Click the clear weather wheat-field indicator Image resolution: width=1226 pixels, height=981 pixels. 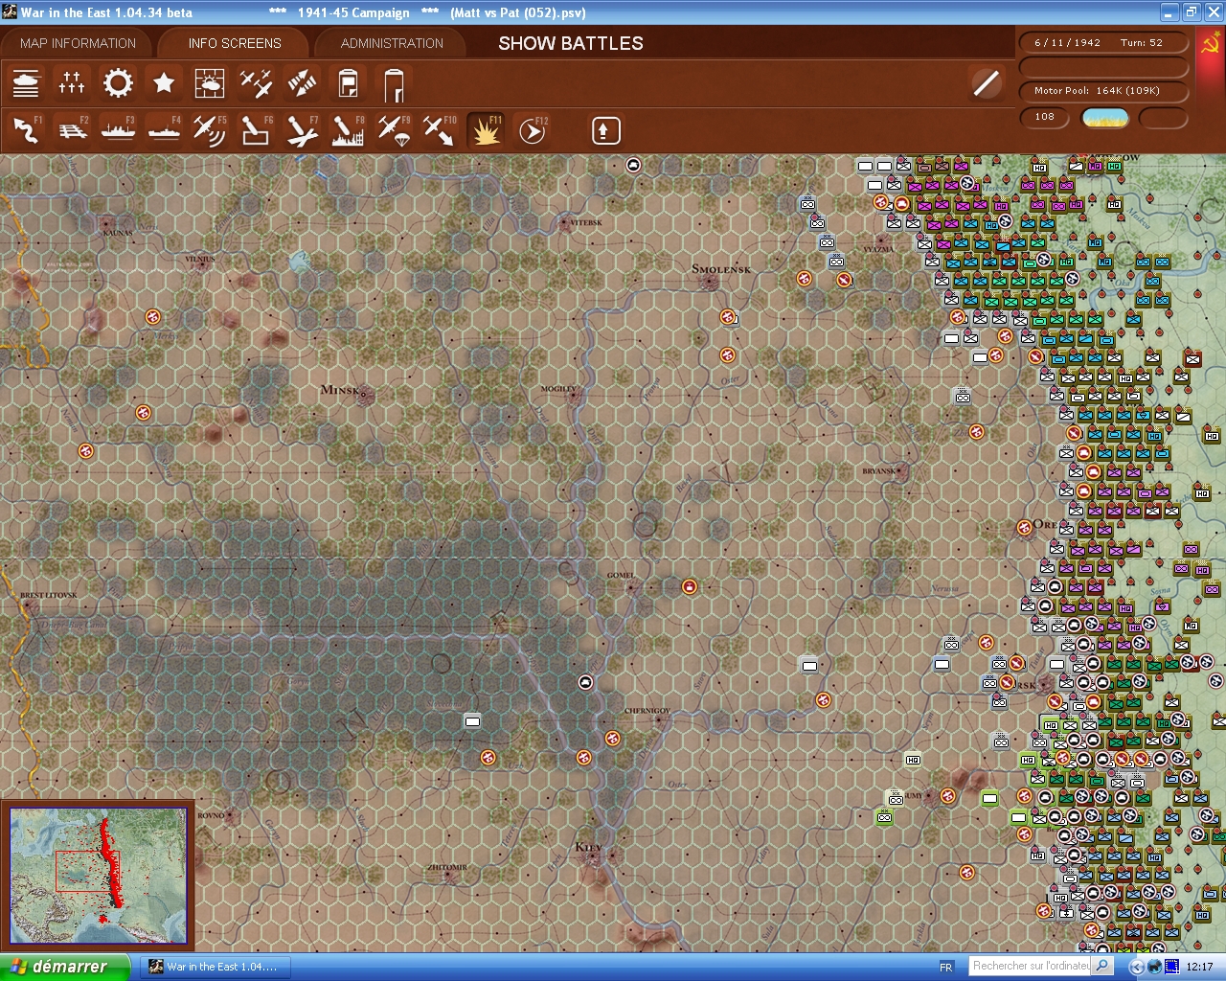(x=1104, y=118)
